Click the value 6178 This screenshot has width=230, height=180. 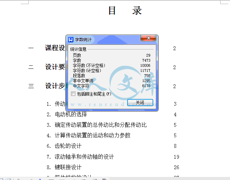146,86
